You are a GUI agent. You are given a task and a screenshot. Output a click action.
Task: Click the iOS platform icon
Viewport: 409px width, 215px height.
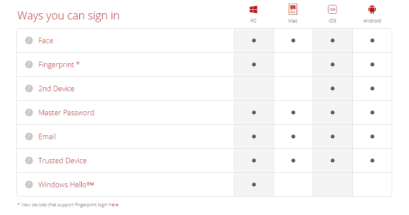coord(332,9)
